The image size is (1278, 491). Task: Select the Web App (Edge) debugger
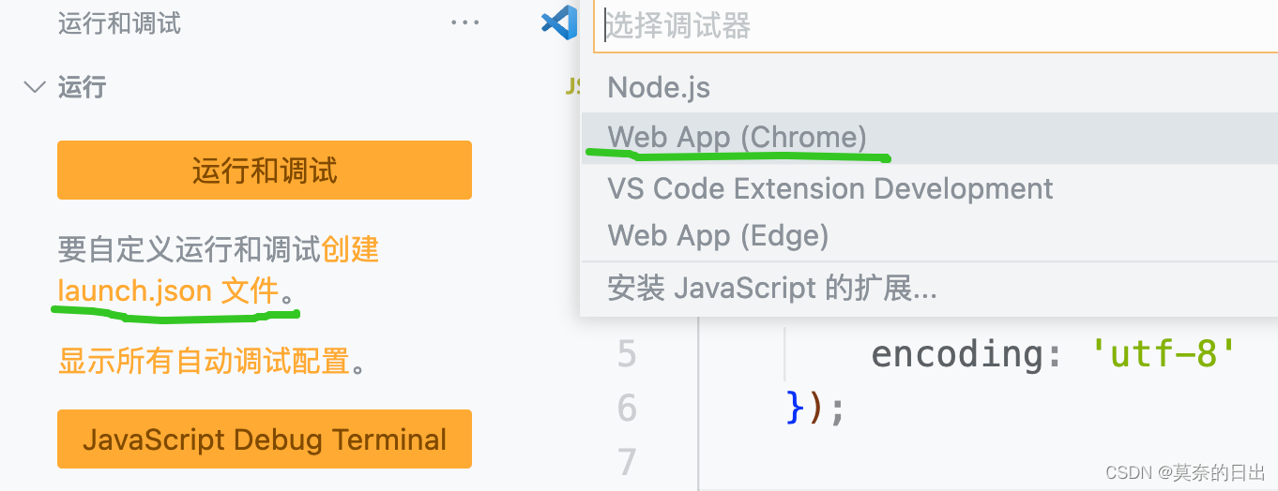pos(718,235)
